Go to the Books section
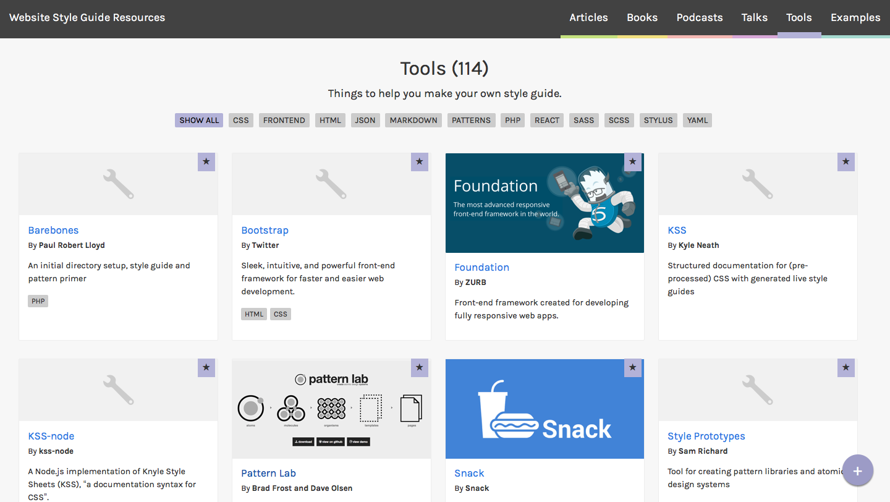Screen dimensions: 890x502 pos(642,18)
